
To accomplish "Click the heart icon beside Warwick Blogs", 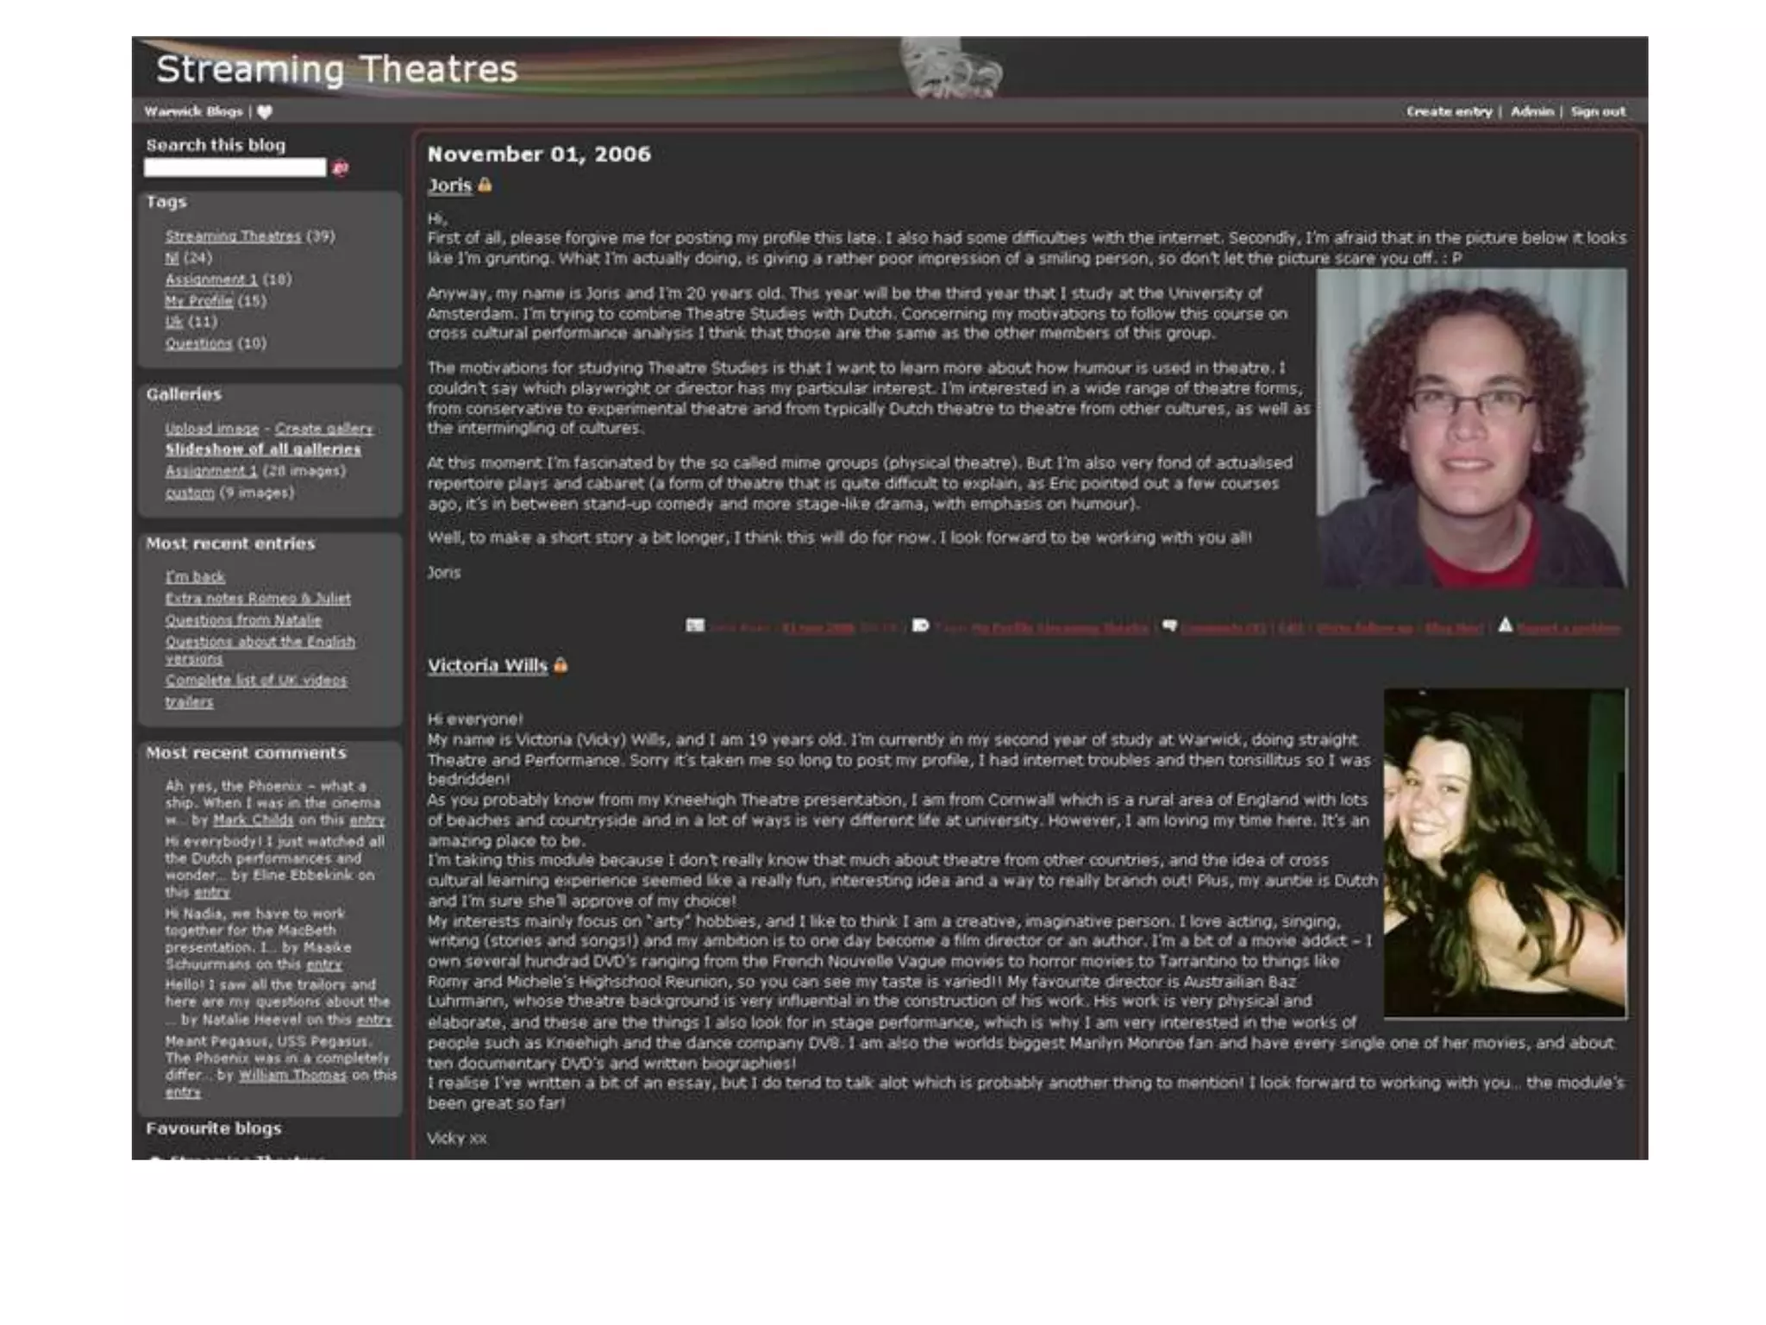I will tap(265, 112).
